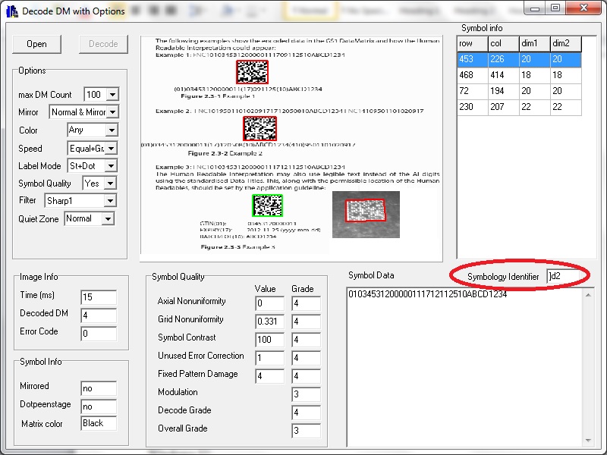Viewport: 607px width, 455px height.
Task: Expand the Speed dropdown
Action: 111,148
